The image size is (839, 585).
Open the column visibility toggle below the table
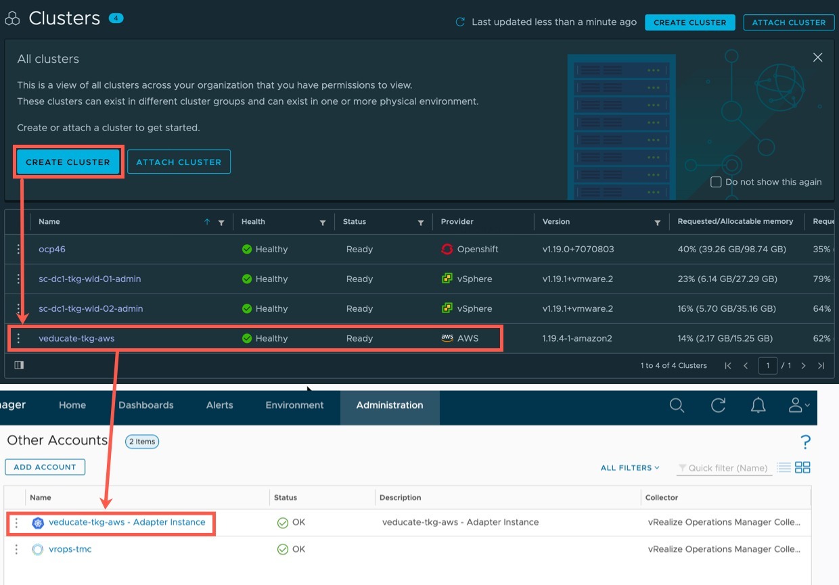pyautogui.click(x=19, y=365)
